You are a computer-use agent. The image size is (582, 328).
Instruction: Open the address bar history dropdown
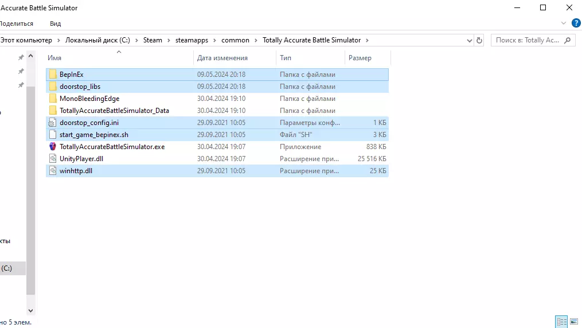point(469,40)
